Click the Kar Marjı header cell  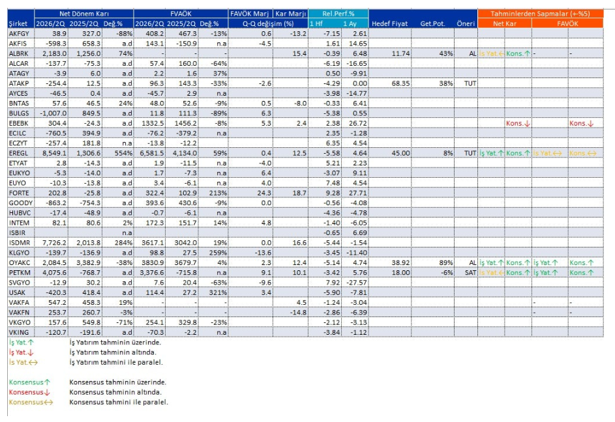point(291,14)
